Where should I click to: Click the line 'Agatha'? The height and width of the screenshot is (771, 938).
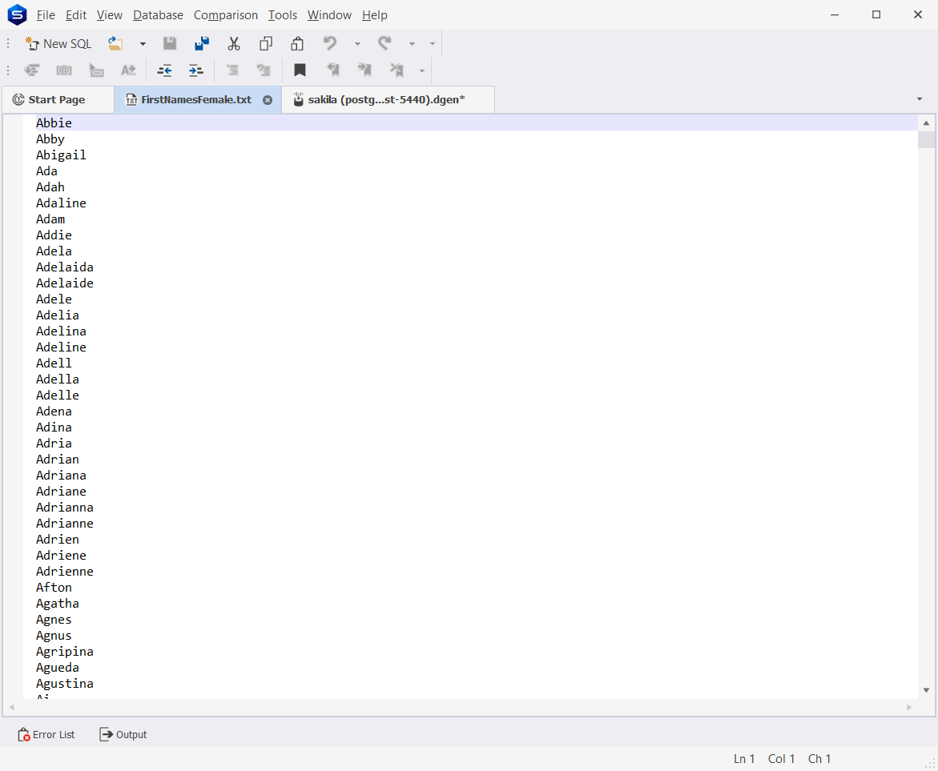coord(58,604)
